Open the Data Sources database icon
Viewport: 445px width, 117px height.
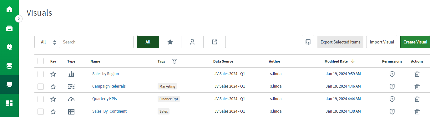point(9,66)
